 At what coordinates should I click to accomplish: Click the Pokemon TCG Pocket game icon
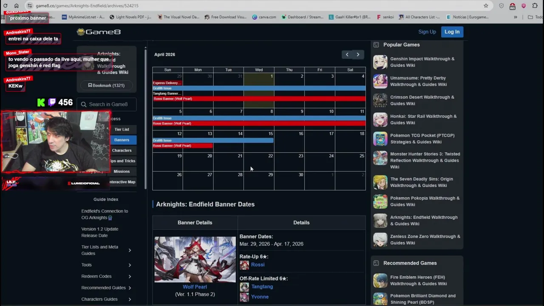[380, 139]
